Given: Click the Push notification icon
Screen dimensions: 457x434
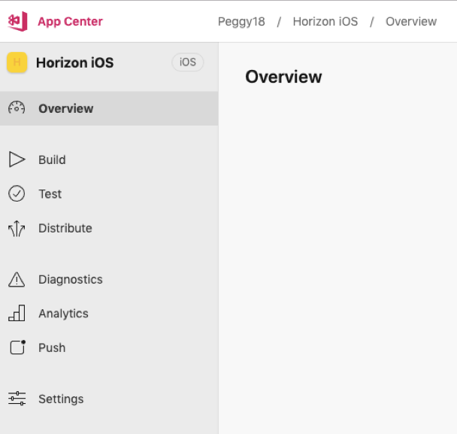Looking at the screenshot, I should point(17,347).
